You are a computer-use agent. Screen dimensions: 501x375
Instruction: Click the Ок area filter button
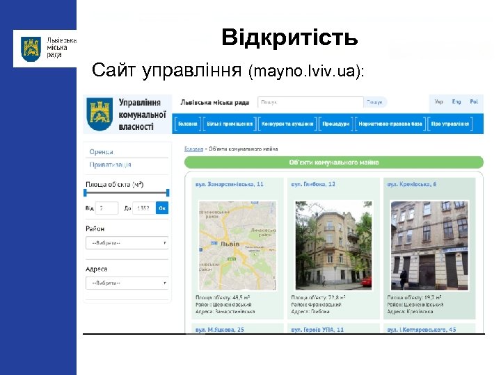(x=162, y=208)
